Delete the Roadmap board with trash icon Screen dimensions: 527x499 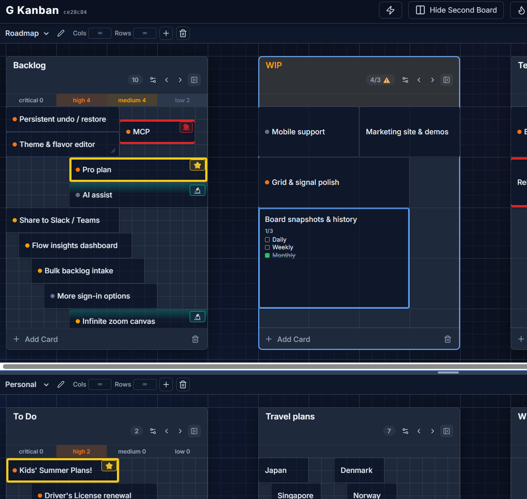(x=183, y=33)
